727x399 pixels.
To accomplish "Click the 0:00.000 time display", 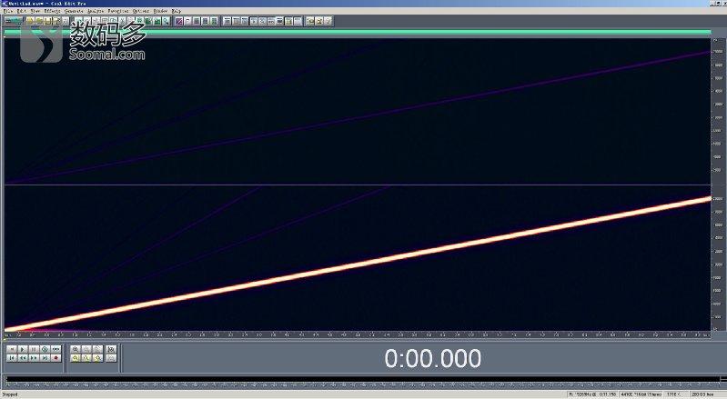I will coord(432,359).
